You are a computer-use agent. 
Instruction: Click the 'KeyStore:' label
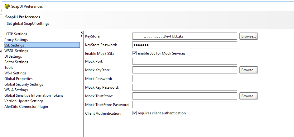point(93,36)
